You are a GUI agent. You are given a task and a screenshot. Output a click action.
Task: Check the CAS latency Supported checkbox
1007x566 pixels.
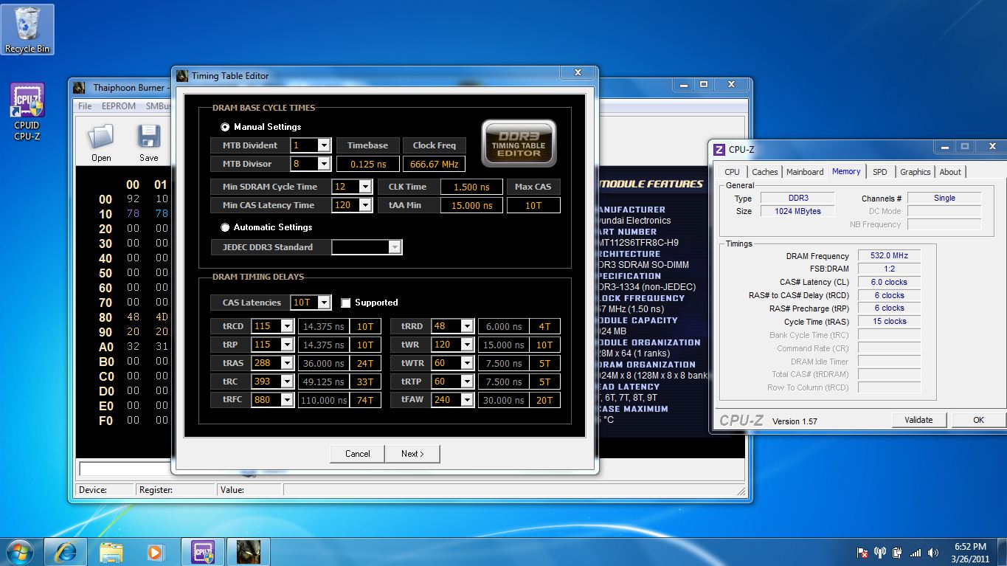(x=345, y=303)
